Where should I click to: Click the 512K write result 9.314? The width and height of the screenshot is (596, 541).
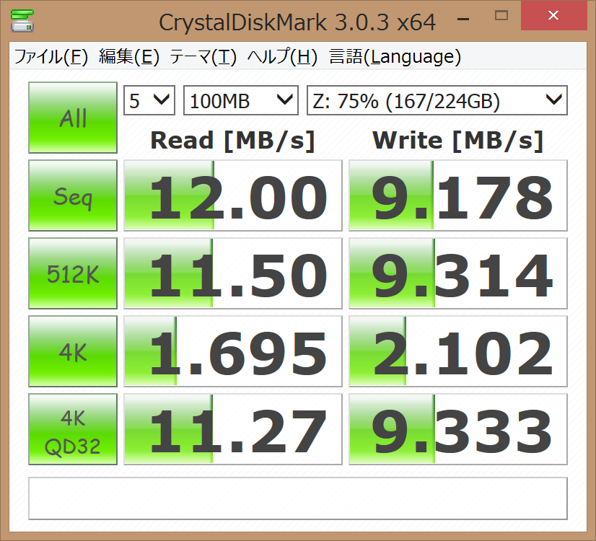(458, 273)
